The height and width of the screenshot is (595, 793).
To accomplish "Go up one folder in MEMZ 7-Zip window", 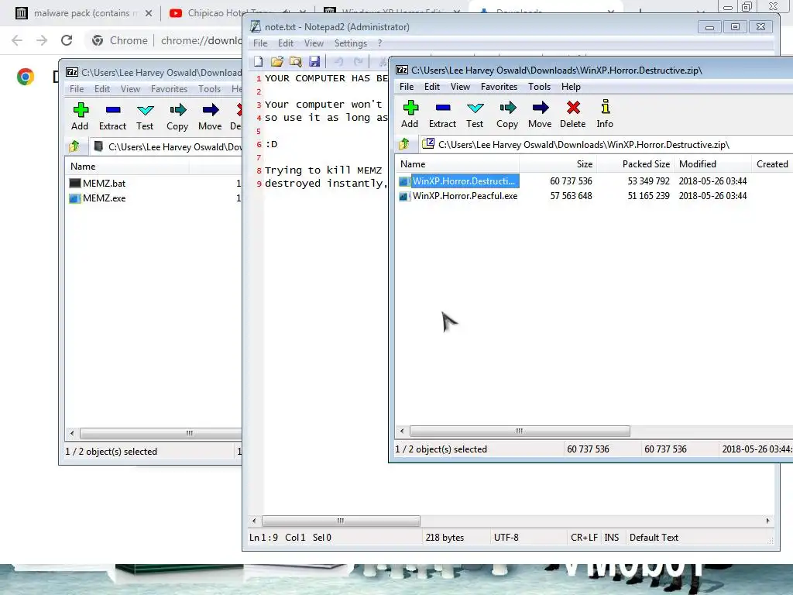I will coord(74,146).
